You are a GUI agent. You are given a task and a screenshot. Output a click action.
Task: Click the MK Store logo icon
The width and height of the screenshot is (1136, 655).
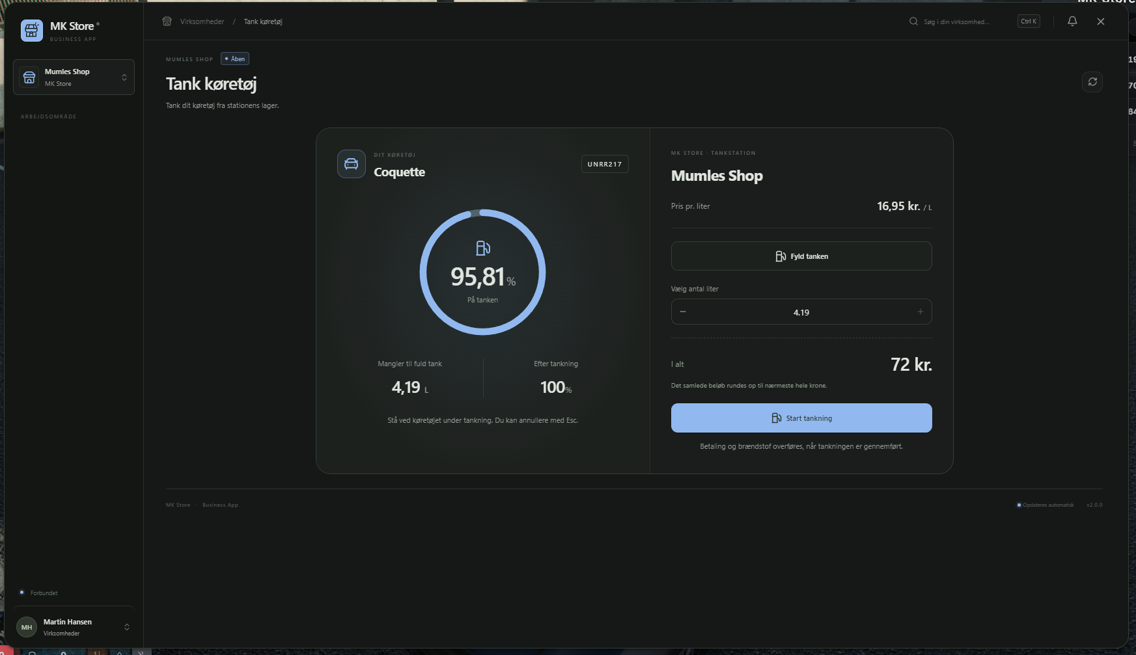tap(32, 31)
